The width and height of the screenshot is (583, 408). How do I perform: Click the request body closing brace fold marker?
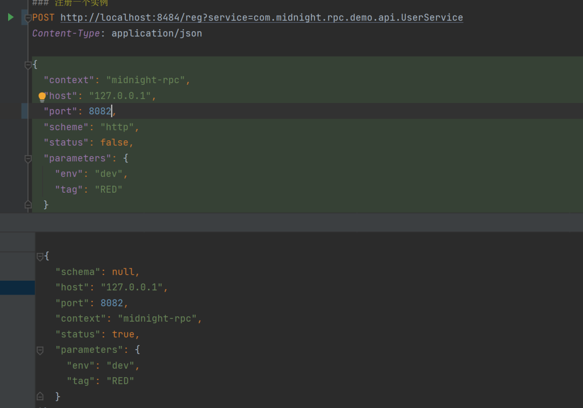pos(28,205)
